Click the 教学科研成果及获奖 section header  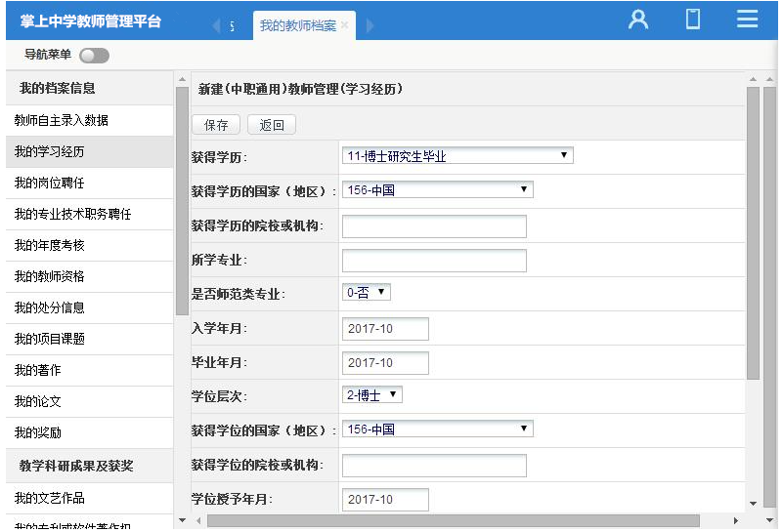point(89,466)
